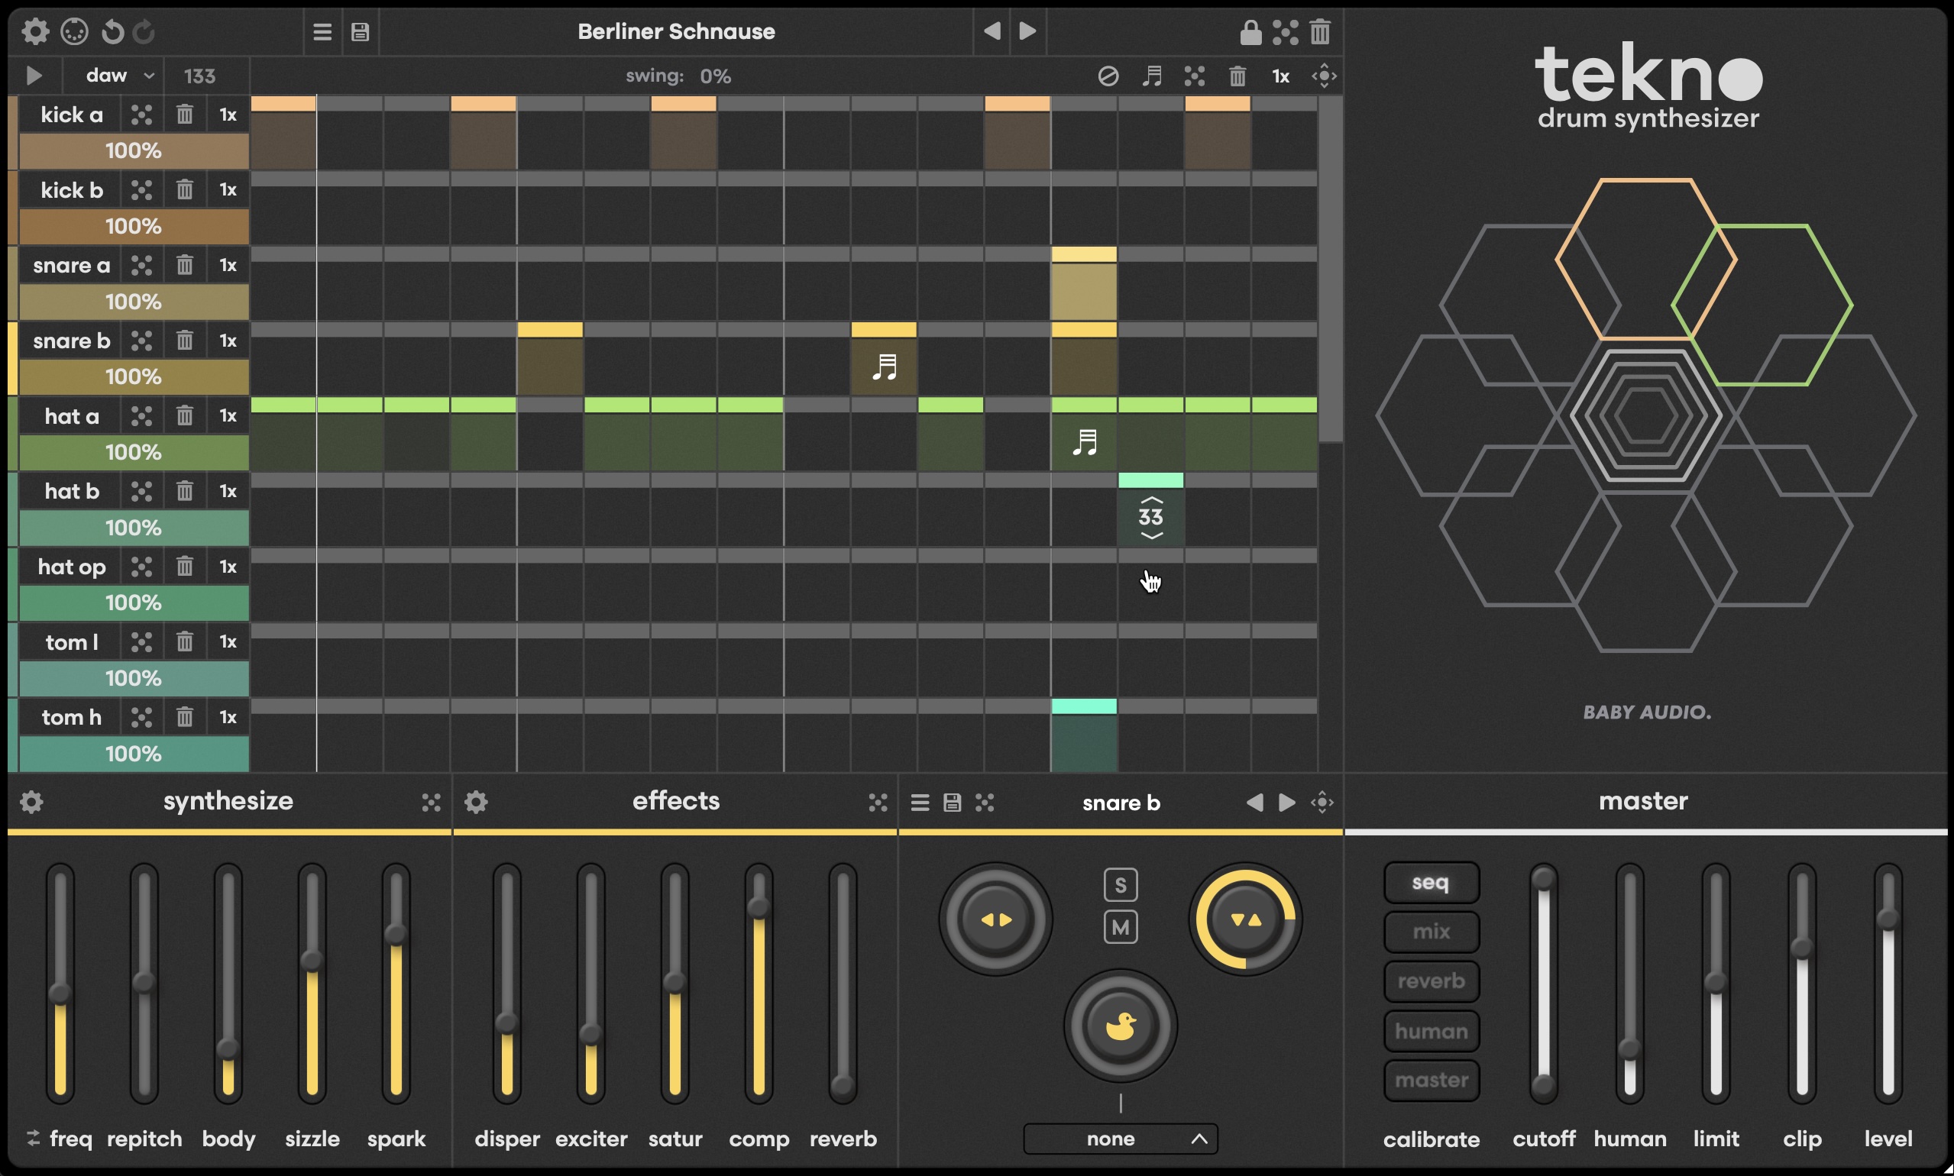The width and height of the screenshot is (1954, 1176).
Task: Expand the 'none' selector below duck knob
Action: click(1120, 1139)
